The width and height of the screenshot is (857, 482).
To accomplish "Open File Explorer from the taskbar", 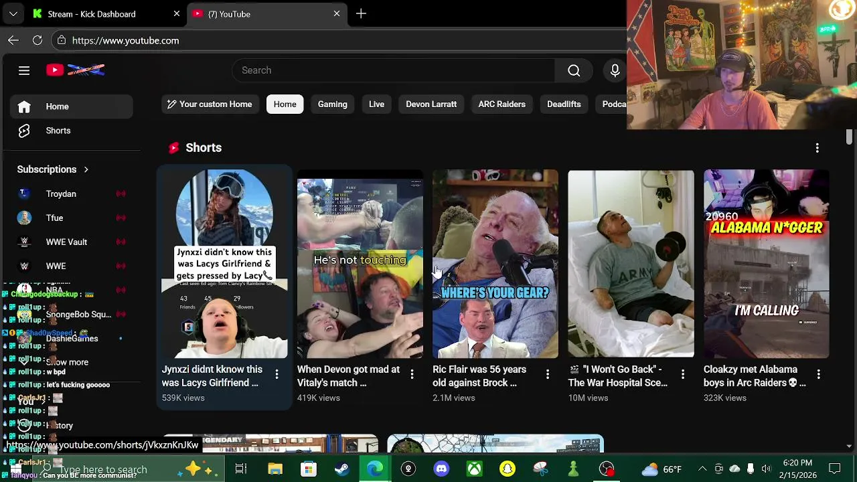I will (x=275, y=469).
